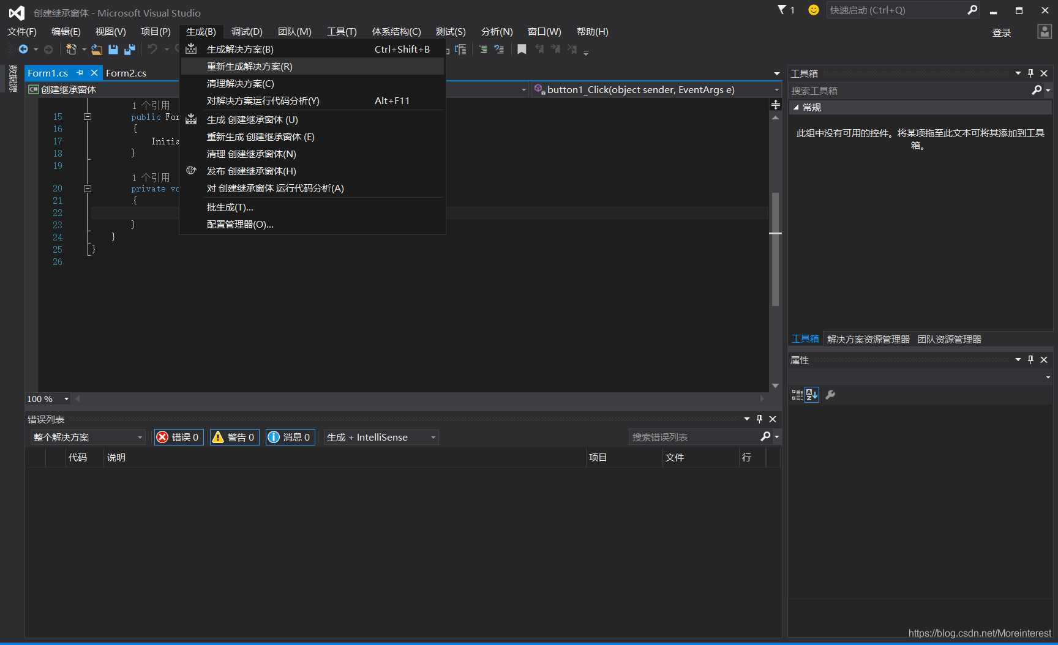The width and height of the screenshot is (1058, 645).
Task: Click the property pages wrench icon
Action: point(830,395)
